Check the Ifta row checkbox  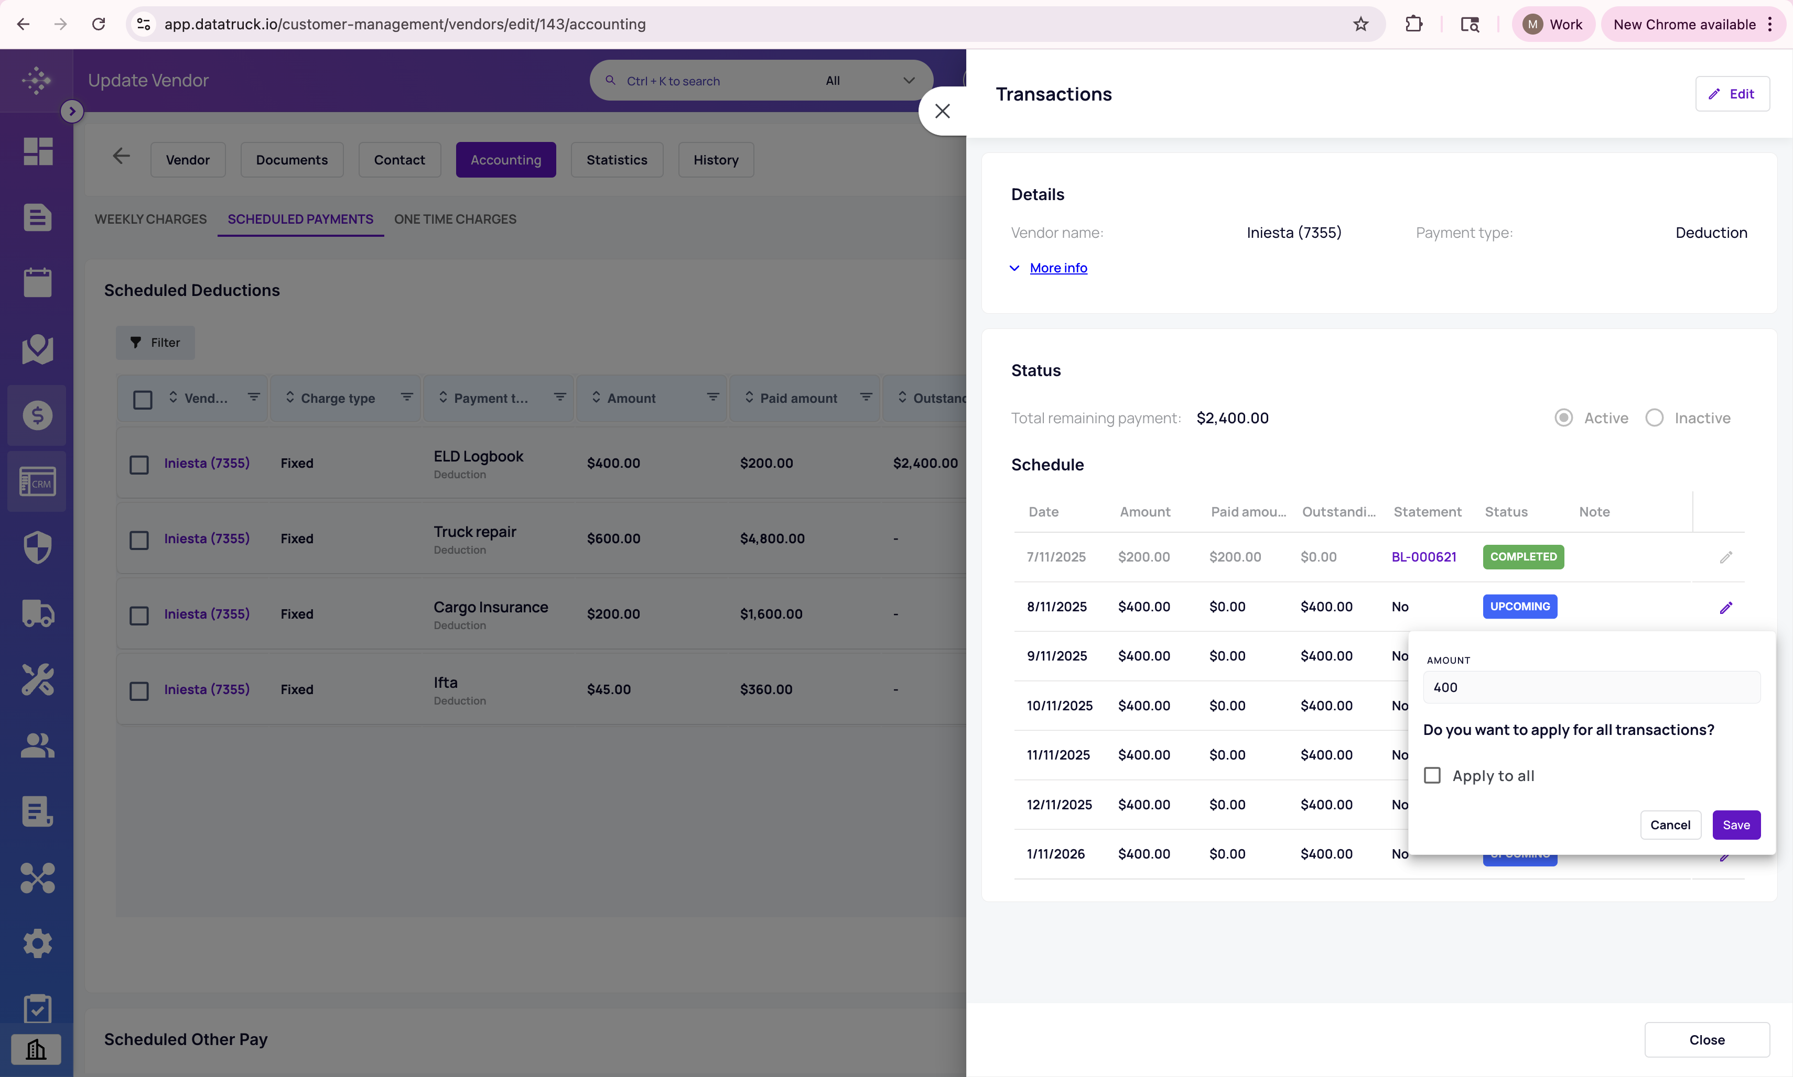point(139,691)
